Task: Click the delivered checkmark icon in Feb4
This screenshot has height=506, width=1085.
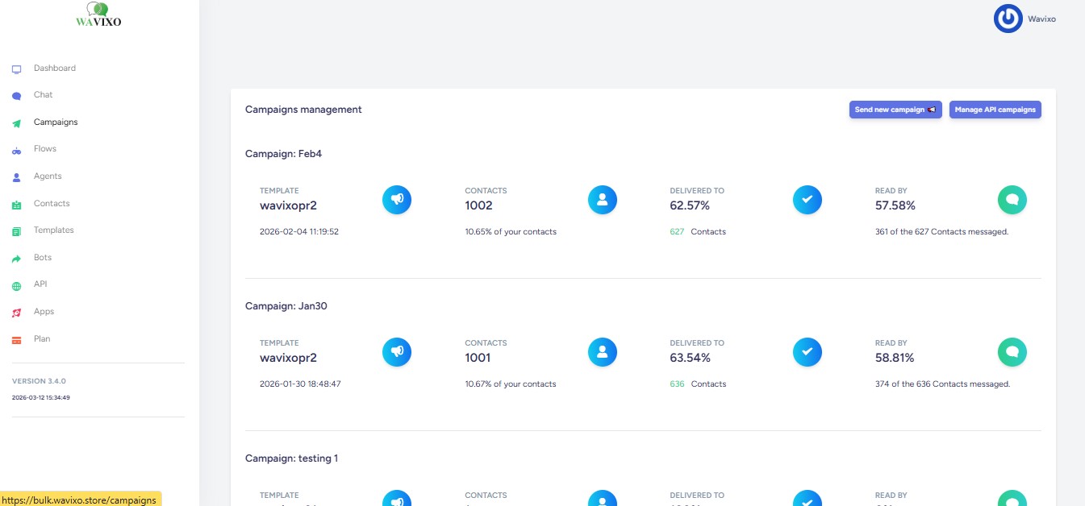Action: pyautogui.click(x=807, y=199)
